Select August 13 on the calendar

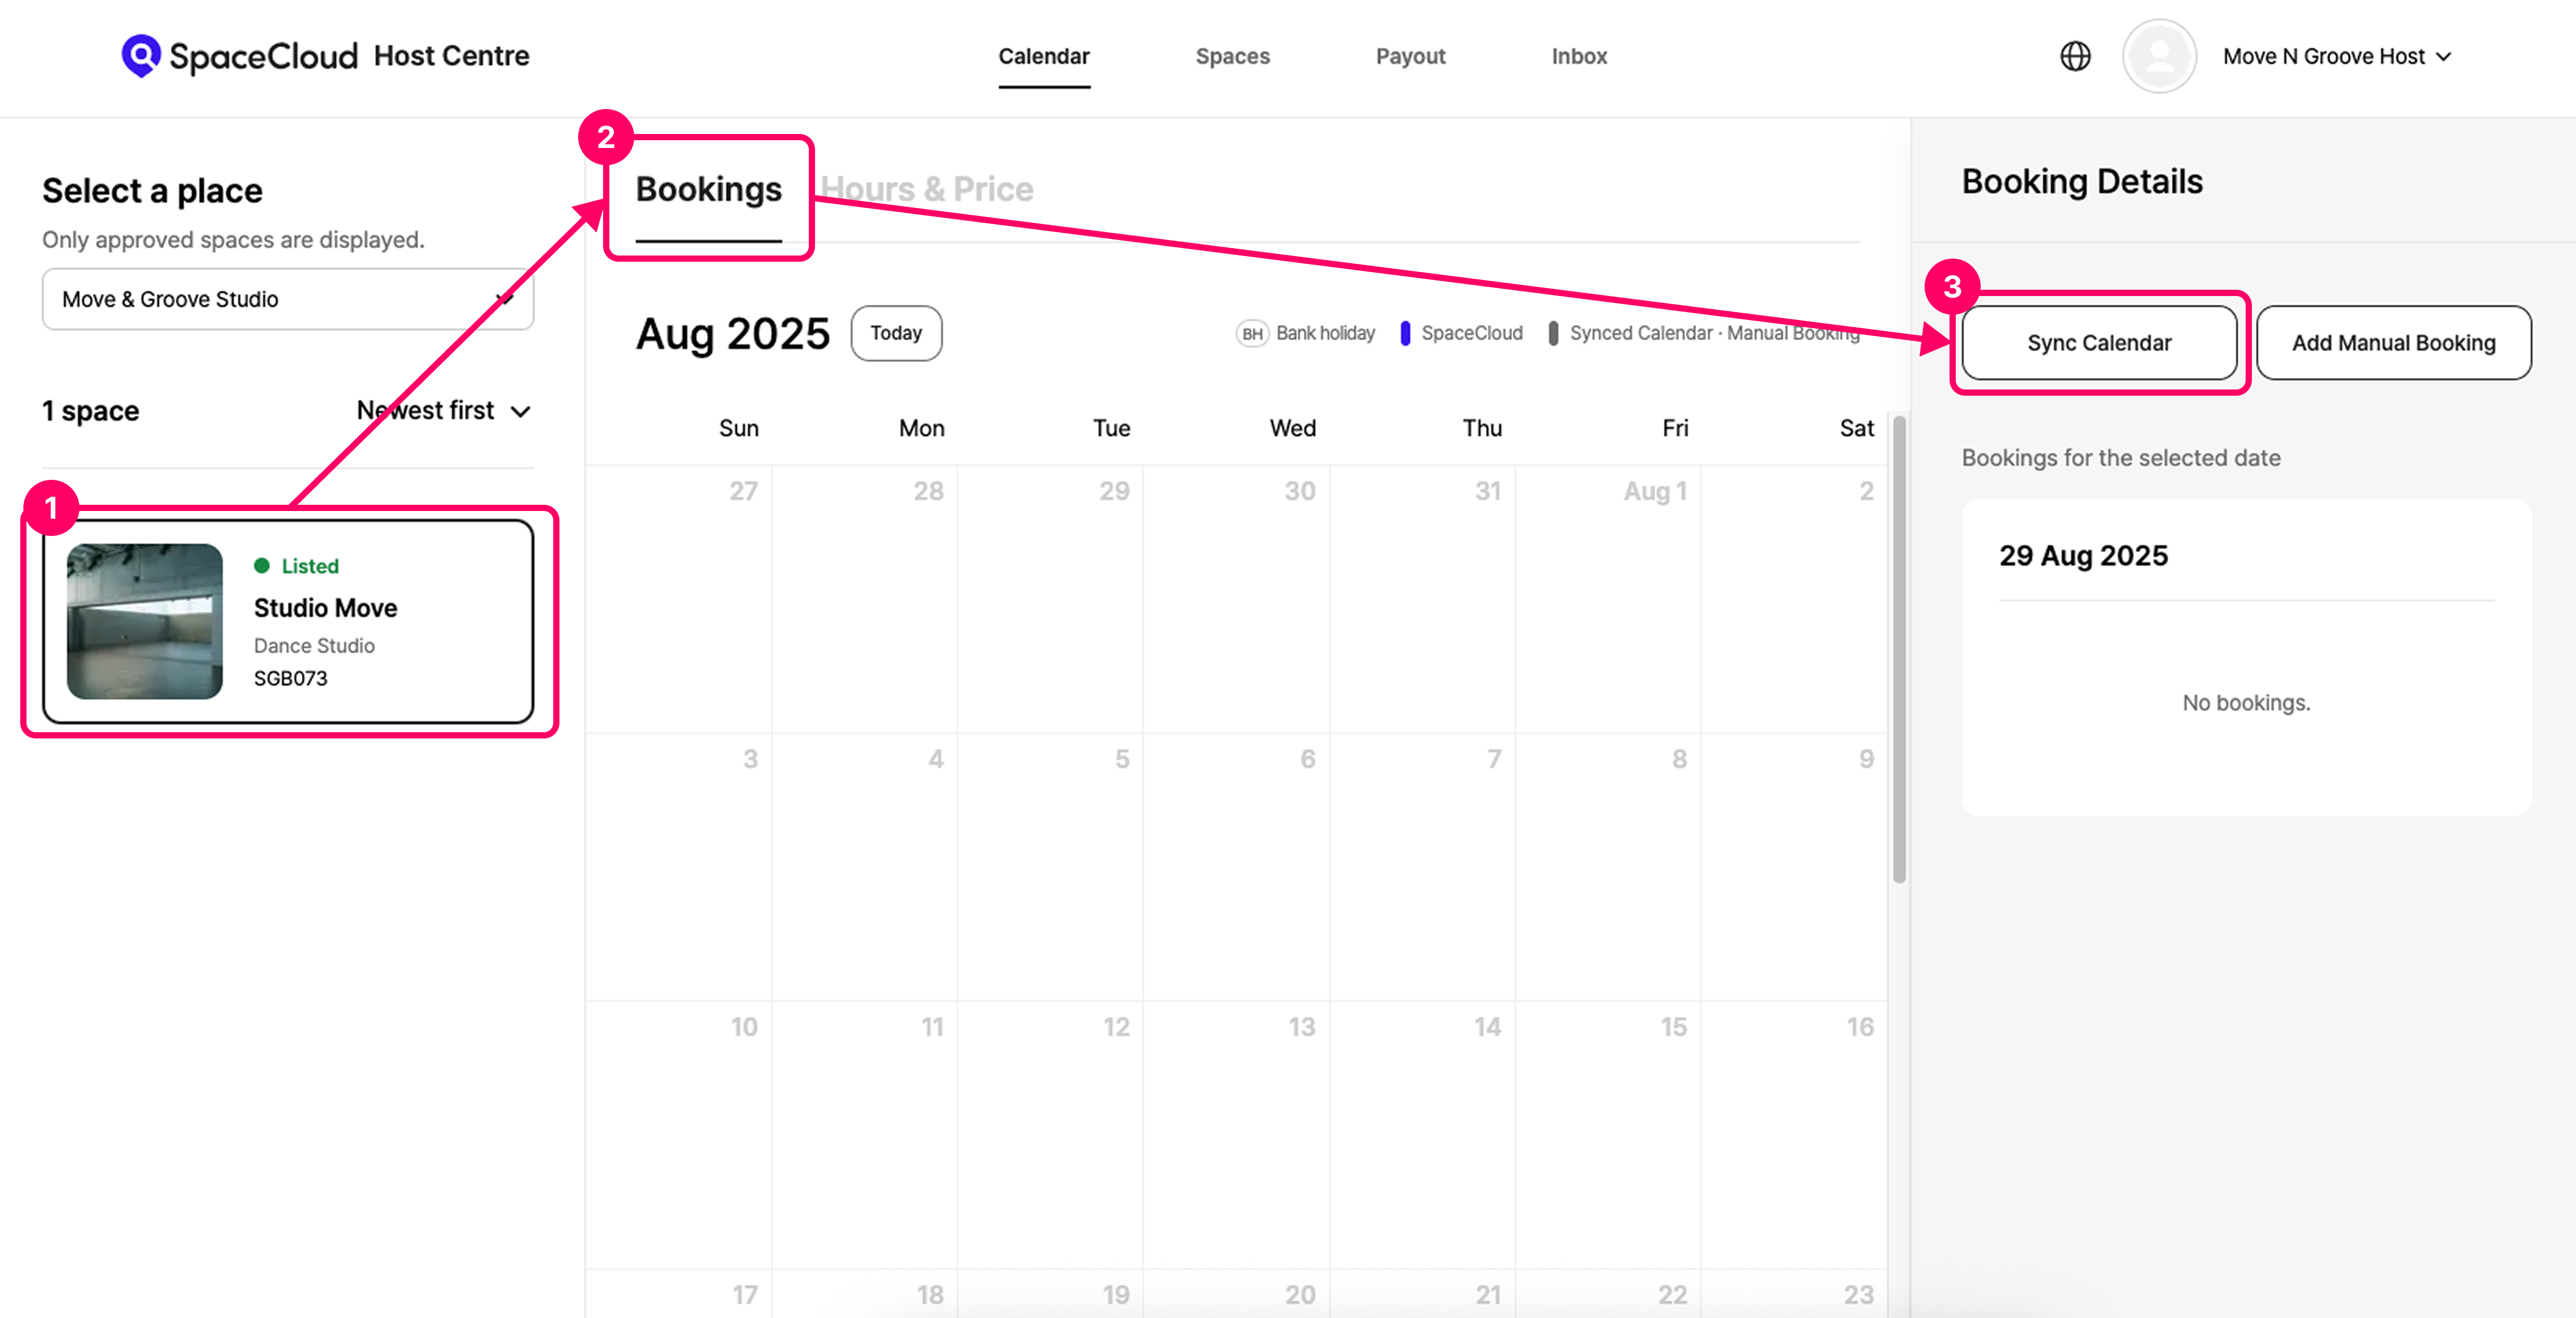pos(1236,1130)
